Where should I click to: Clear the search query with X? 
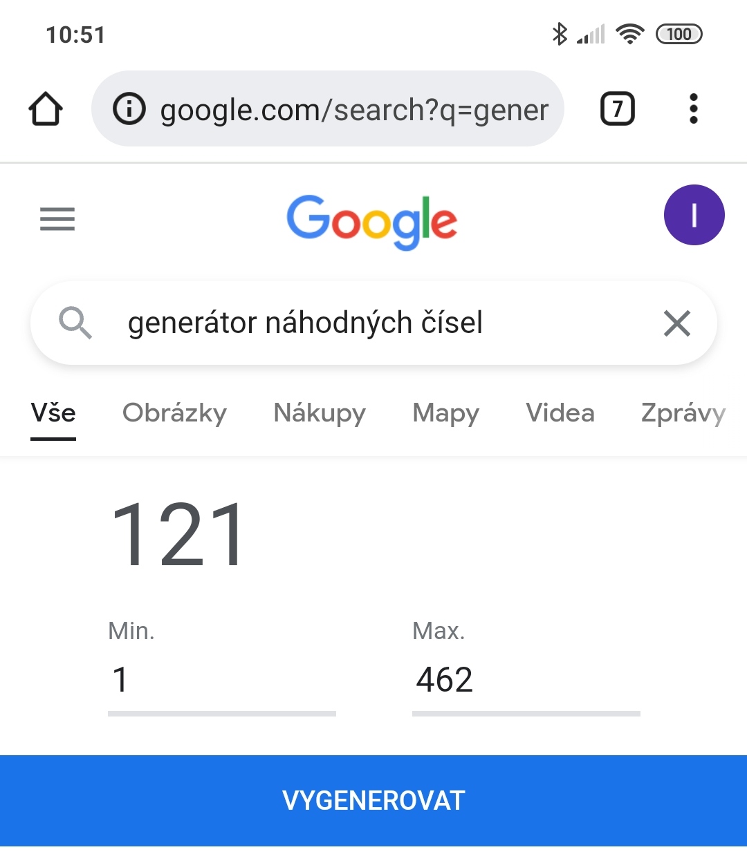[676, 323]
